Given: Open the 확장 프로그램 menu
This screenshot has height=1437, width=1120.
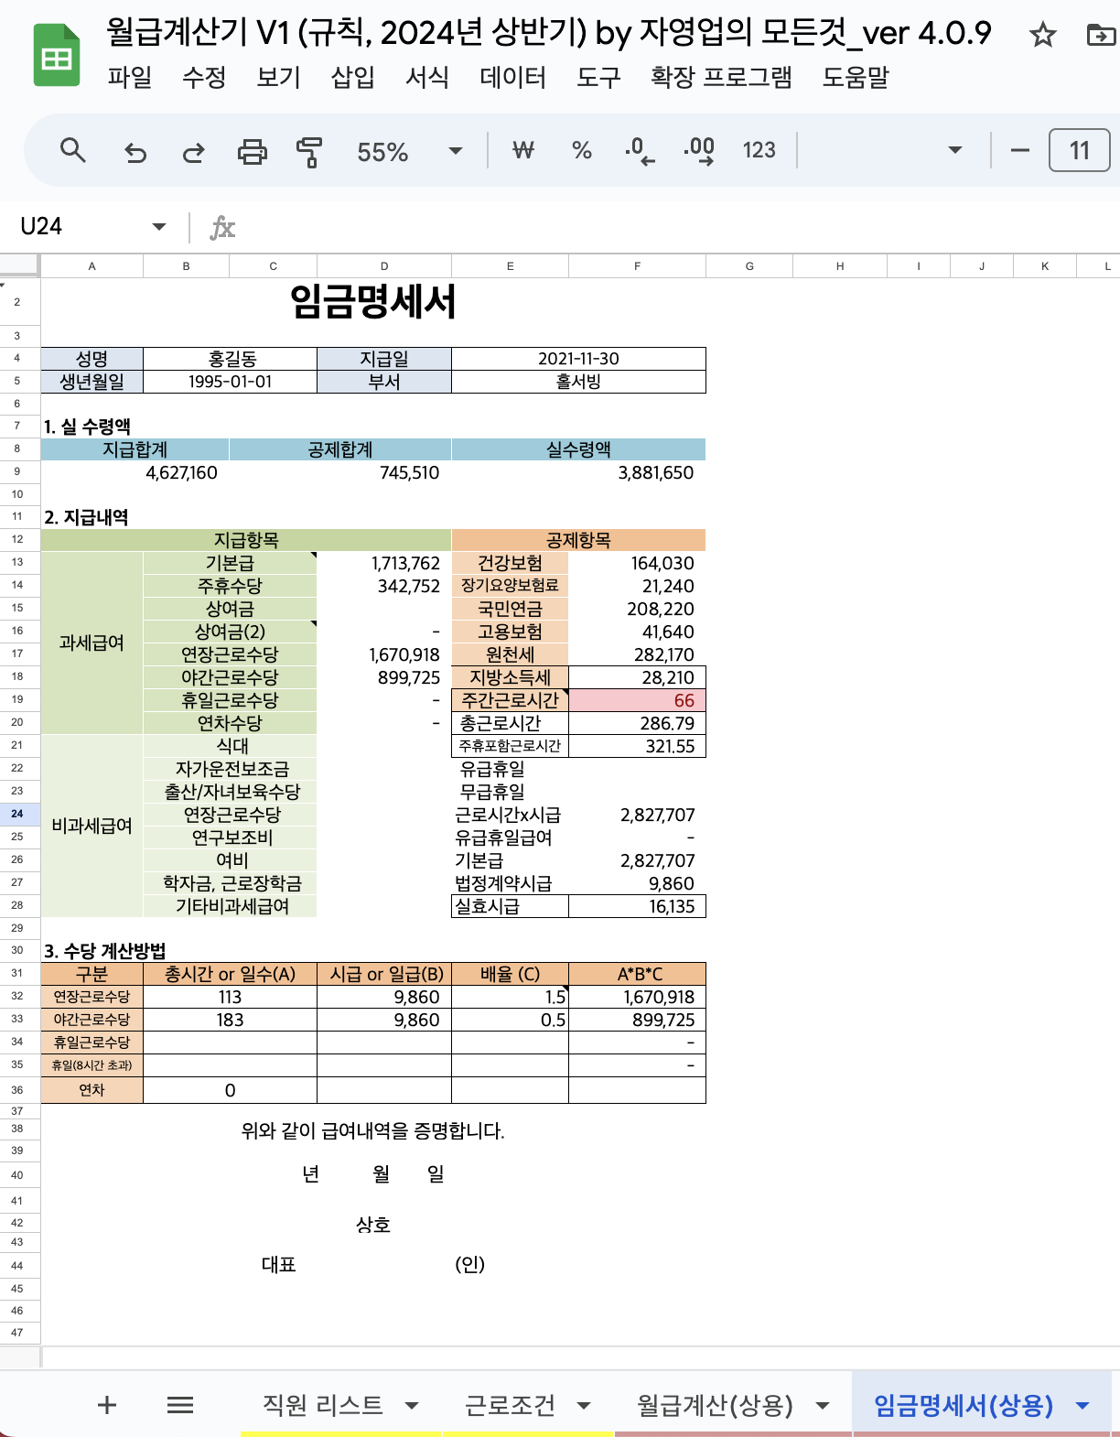Looking at the screenshot, I should pos(722,78).
